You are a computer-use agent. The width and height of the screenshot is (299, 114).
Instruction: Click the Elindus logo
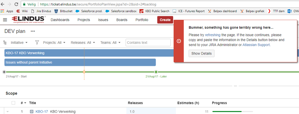click(x=29, y=20)
